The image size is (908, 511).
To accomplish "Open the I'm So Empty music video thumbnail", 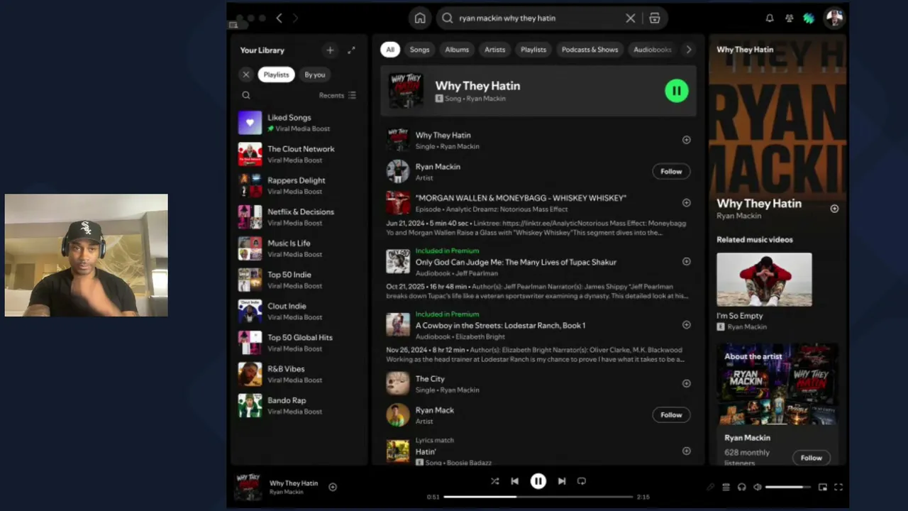I will point(764,280).
